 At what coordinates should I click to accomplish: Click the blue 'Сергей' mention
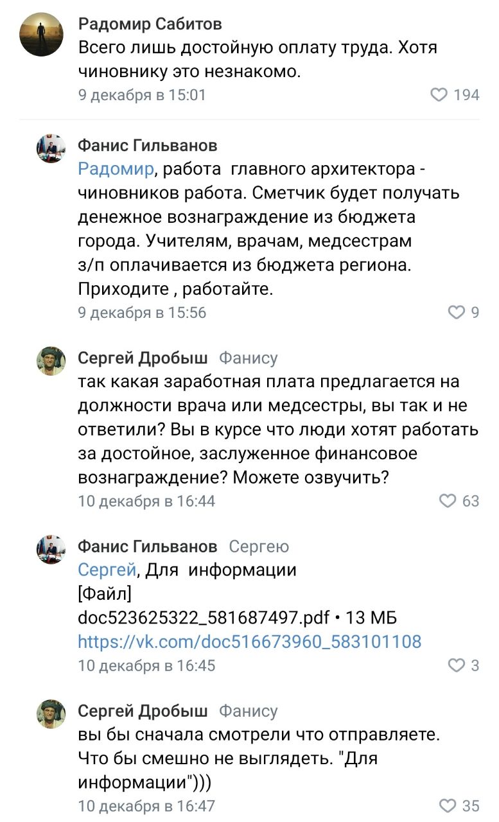pos(107,570)
